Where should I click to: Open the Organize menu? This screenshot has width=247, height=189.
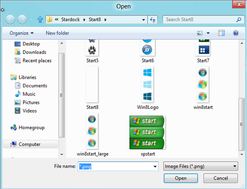click(x=22, y=33)
